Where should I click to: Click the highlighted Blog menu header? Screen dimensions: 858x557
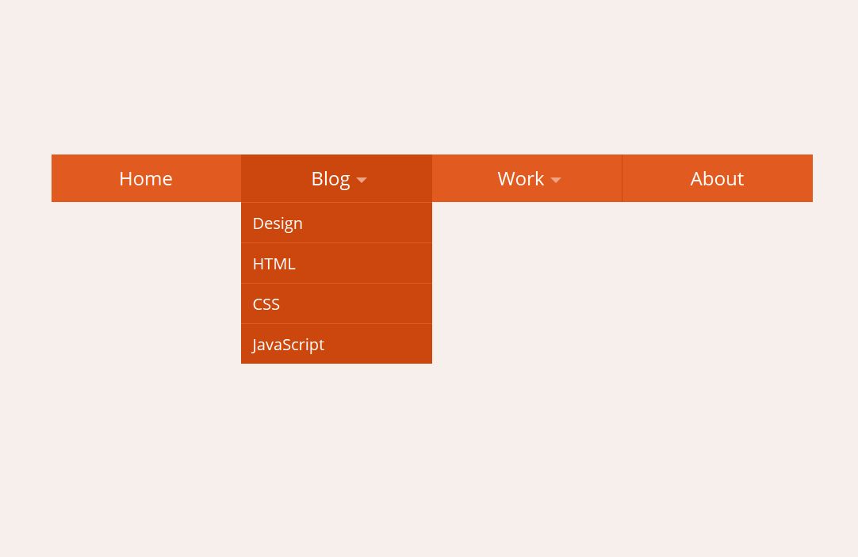(x=331, y=178)
